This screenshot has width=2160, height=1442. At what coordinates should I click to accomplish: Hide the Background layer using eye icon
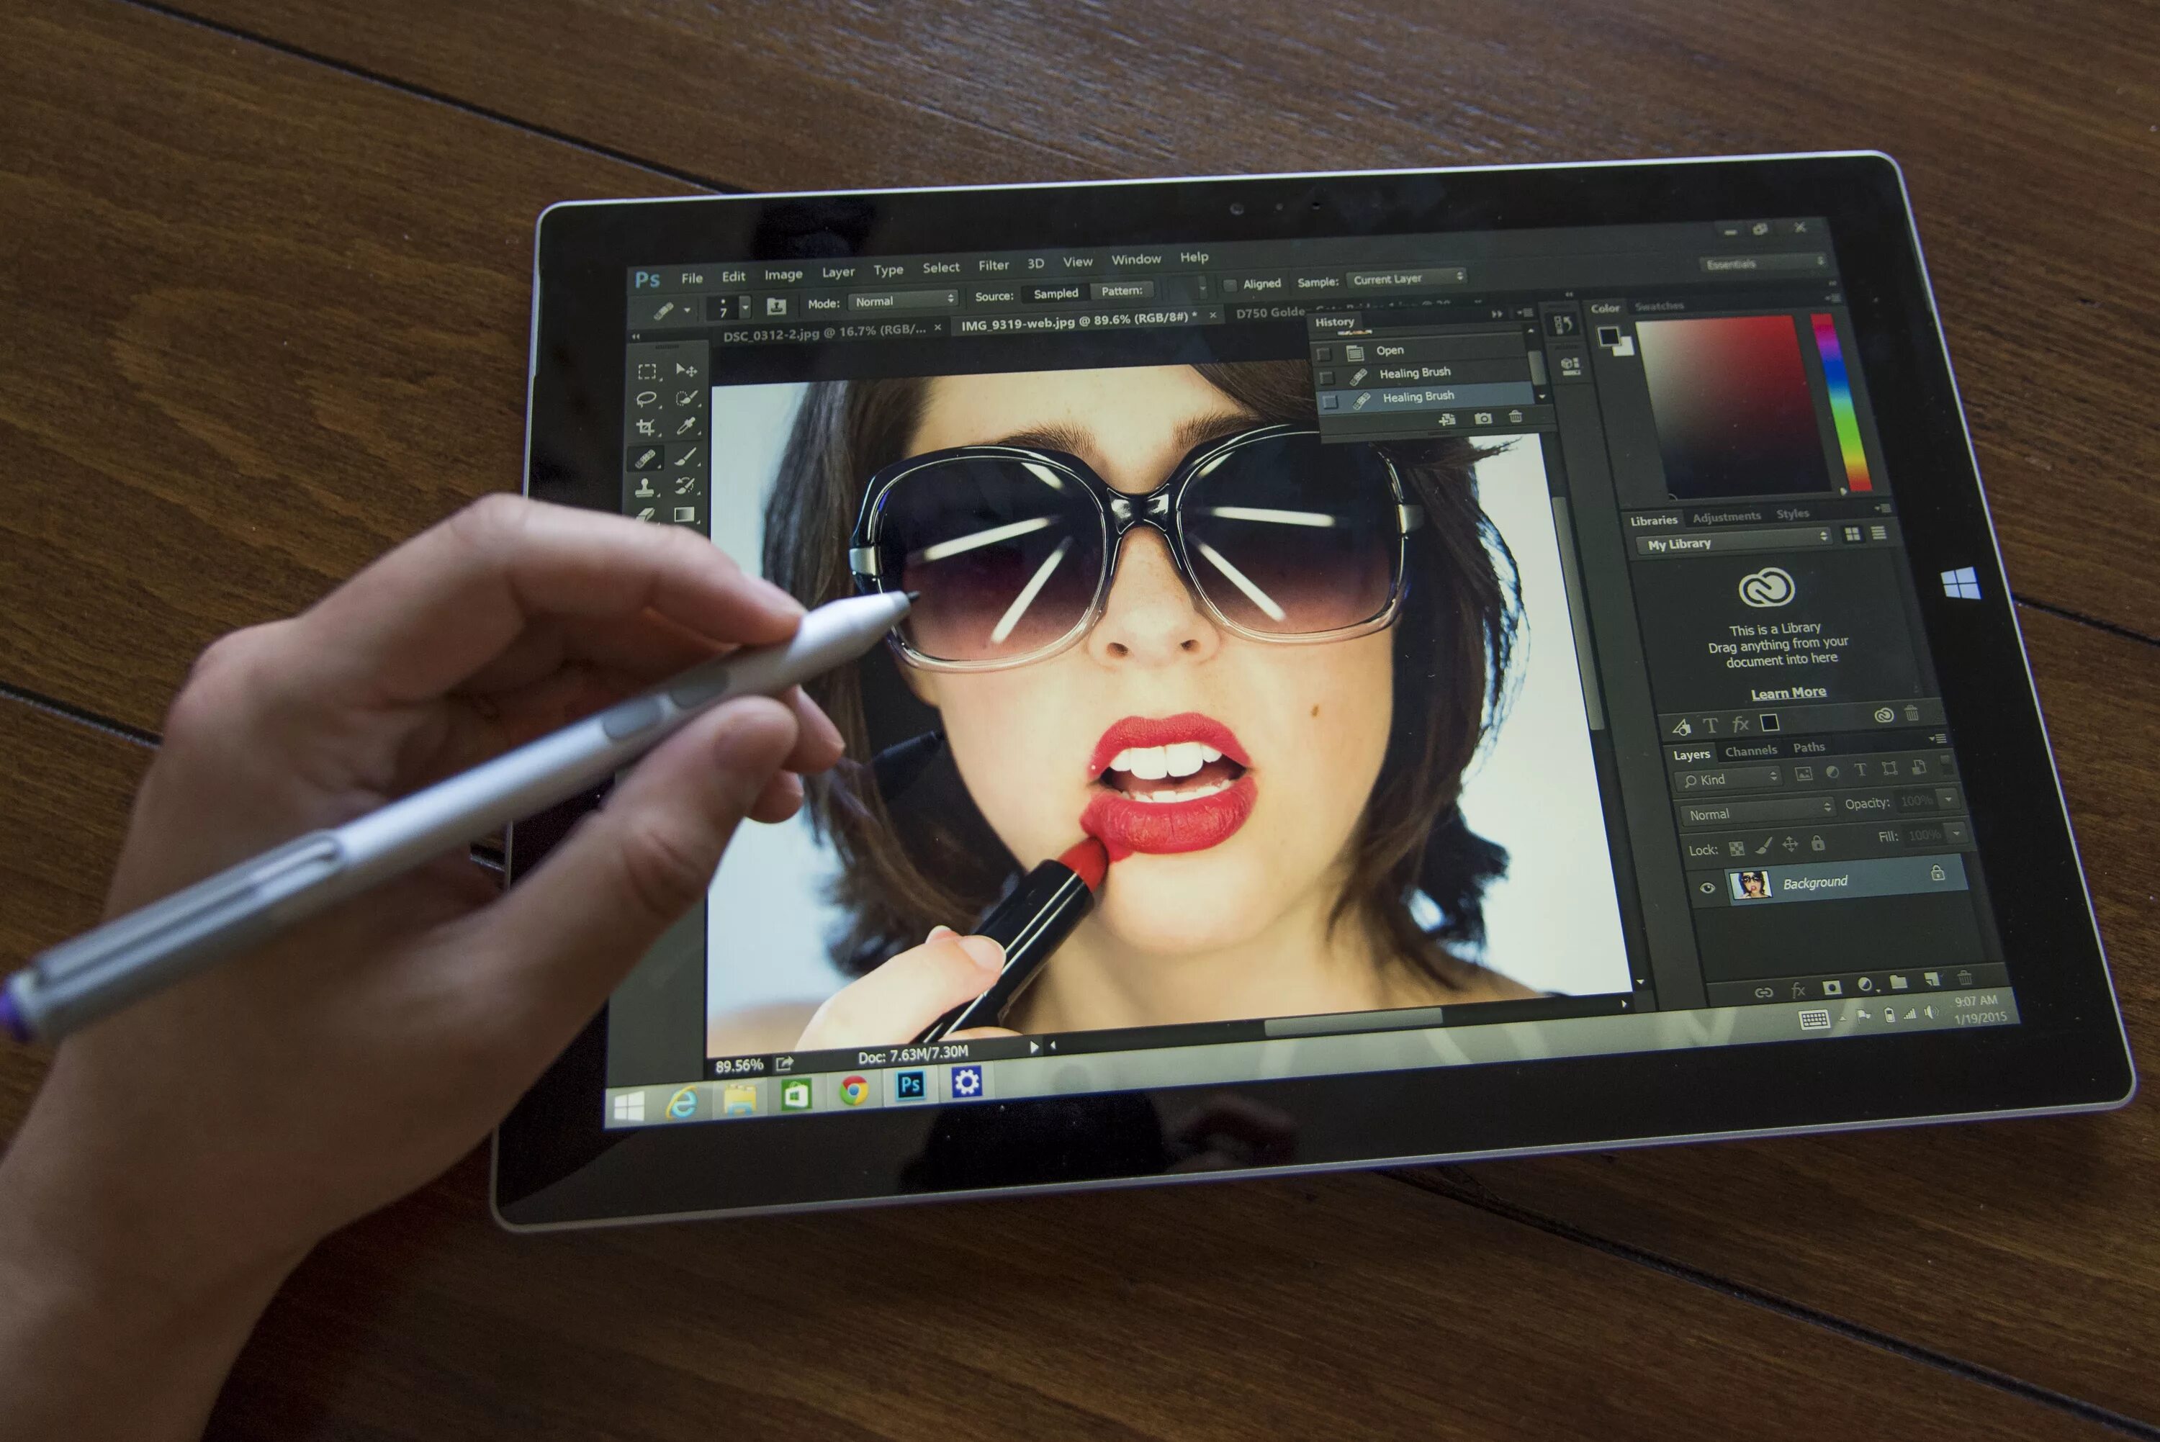point(1706,888)
